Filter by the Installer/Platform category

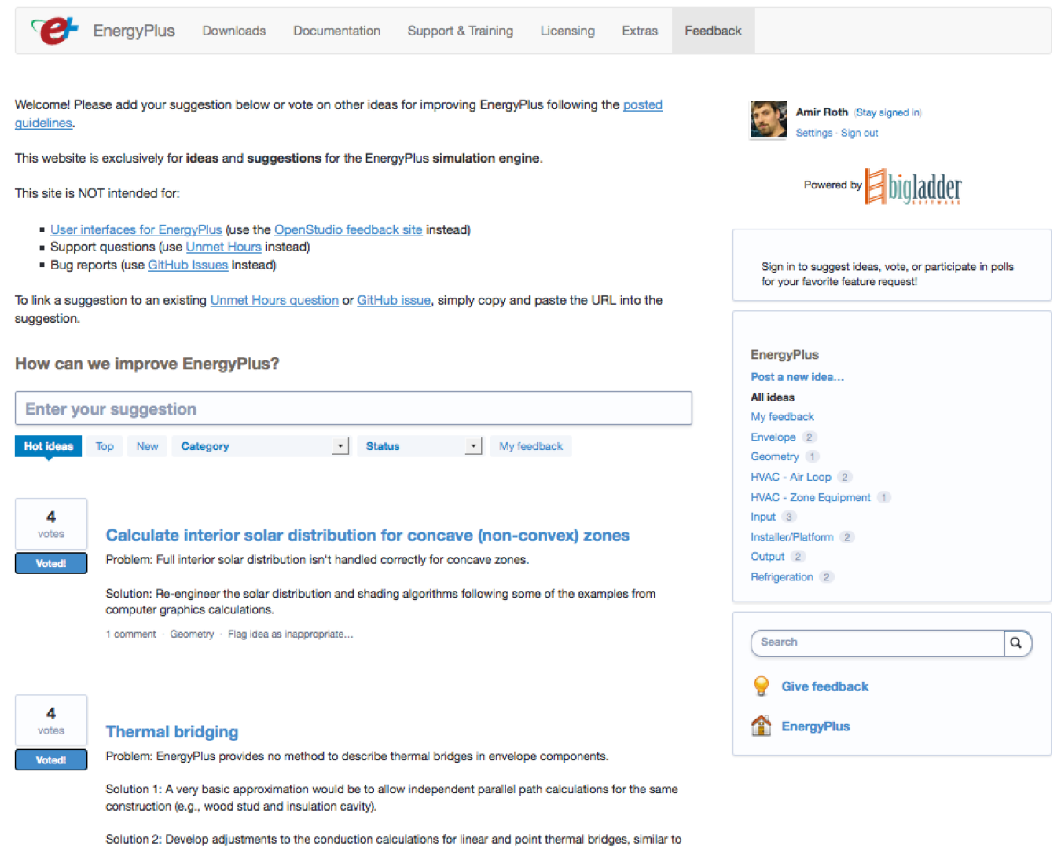pyautogui.click(x=791, y=537)
